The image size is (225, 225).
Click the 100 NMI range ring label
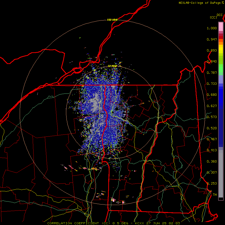[112, 20]
